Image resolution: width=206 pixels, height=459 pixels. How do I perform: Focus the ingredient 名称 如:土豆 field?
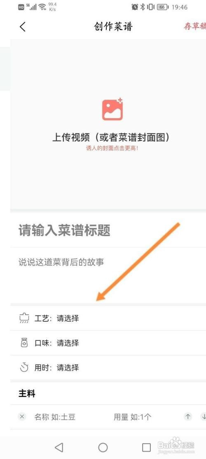click(x=55, y=417)
